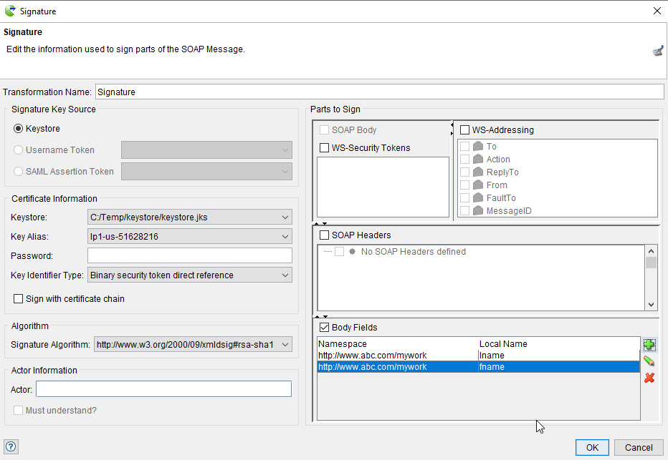Select the Keystore radio button

point(19,129)
